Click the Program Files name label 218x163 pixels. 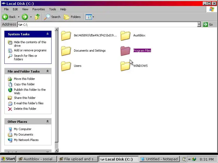[x=142, y=51]
